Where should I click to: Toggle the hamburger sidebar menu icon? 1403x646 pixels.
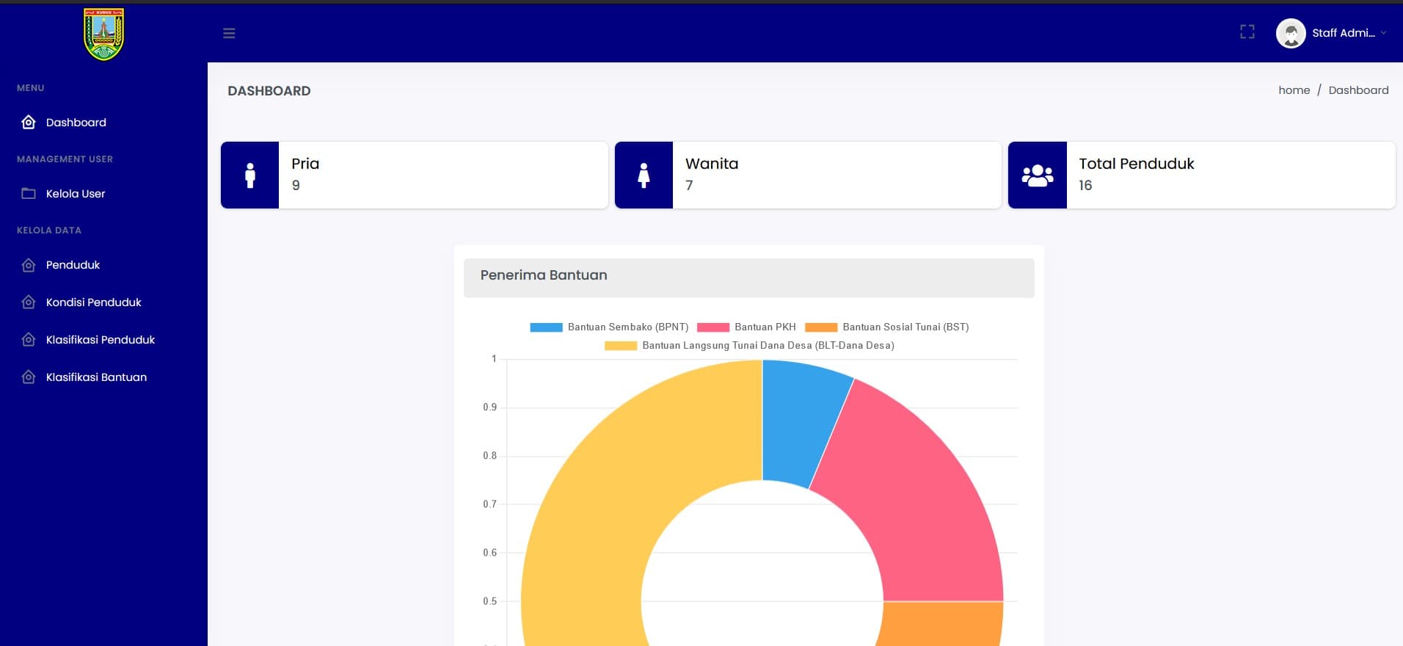pyautogui.click(x=229, y=33)
